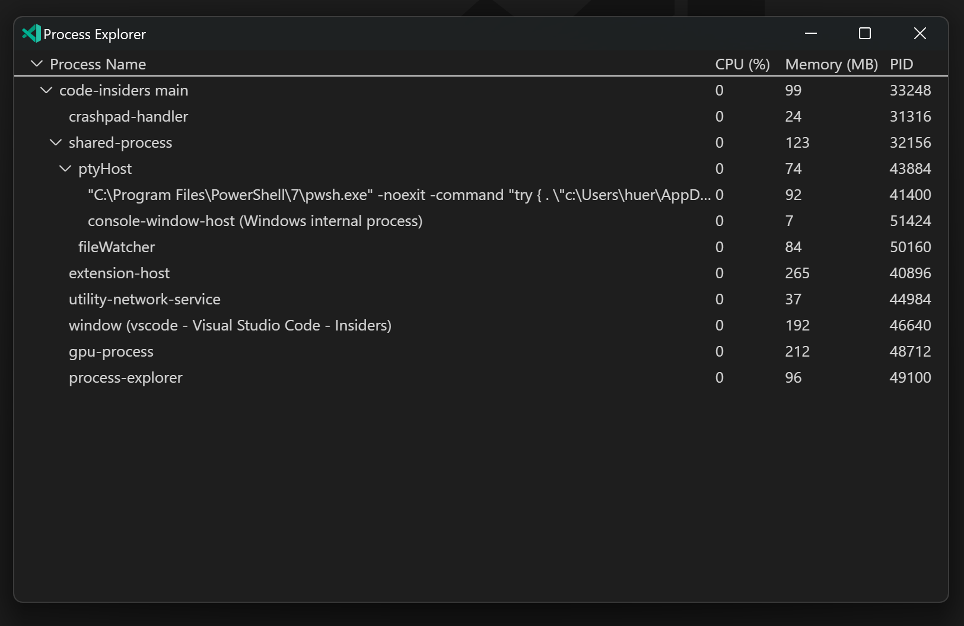
Task: Collapse the Process Name column header chevron
Action: tap(36, 63)
